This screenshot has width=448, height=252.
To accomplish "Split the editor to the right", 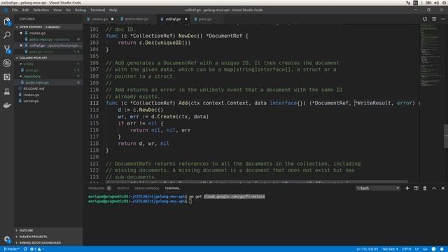I will point(434,19).
